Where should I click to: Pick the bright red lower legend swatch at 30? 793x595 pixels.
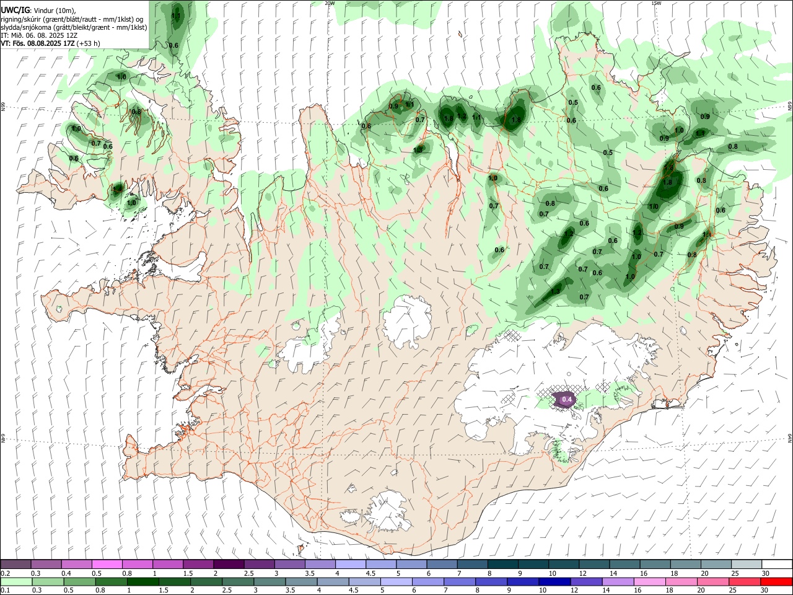[x=776, y=581]
